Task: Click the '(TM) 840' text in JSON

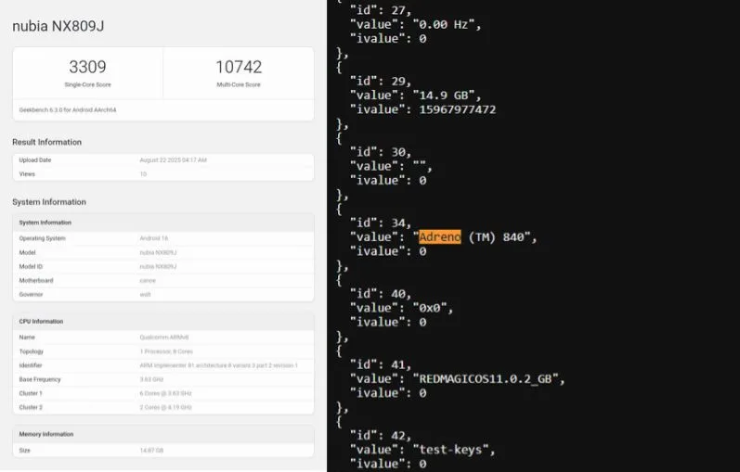Action: point(497,236)
